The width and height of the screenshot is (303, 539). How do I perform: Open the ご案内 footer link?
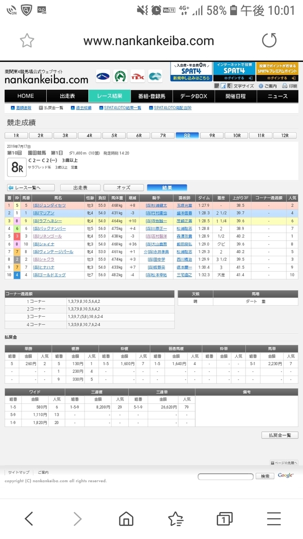(x=43, y=473)
